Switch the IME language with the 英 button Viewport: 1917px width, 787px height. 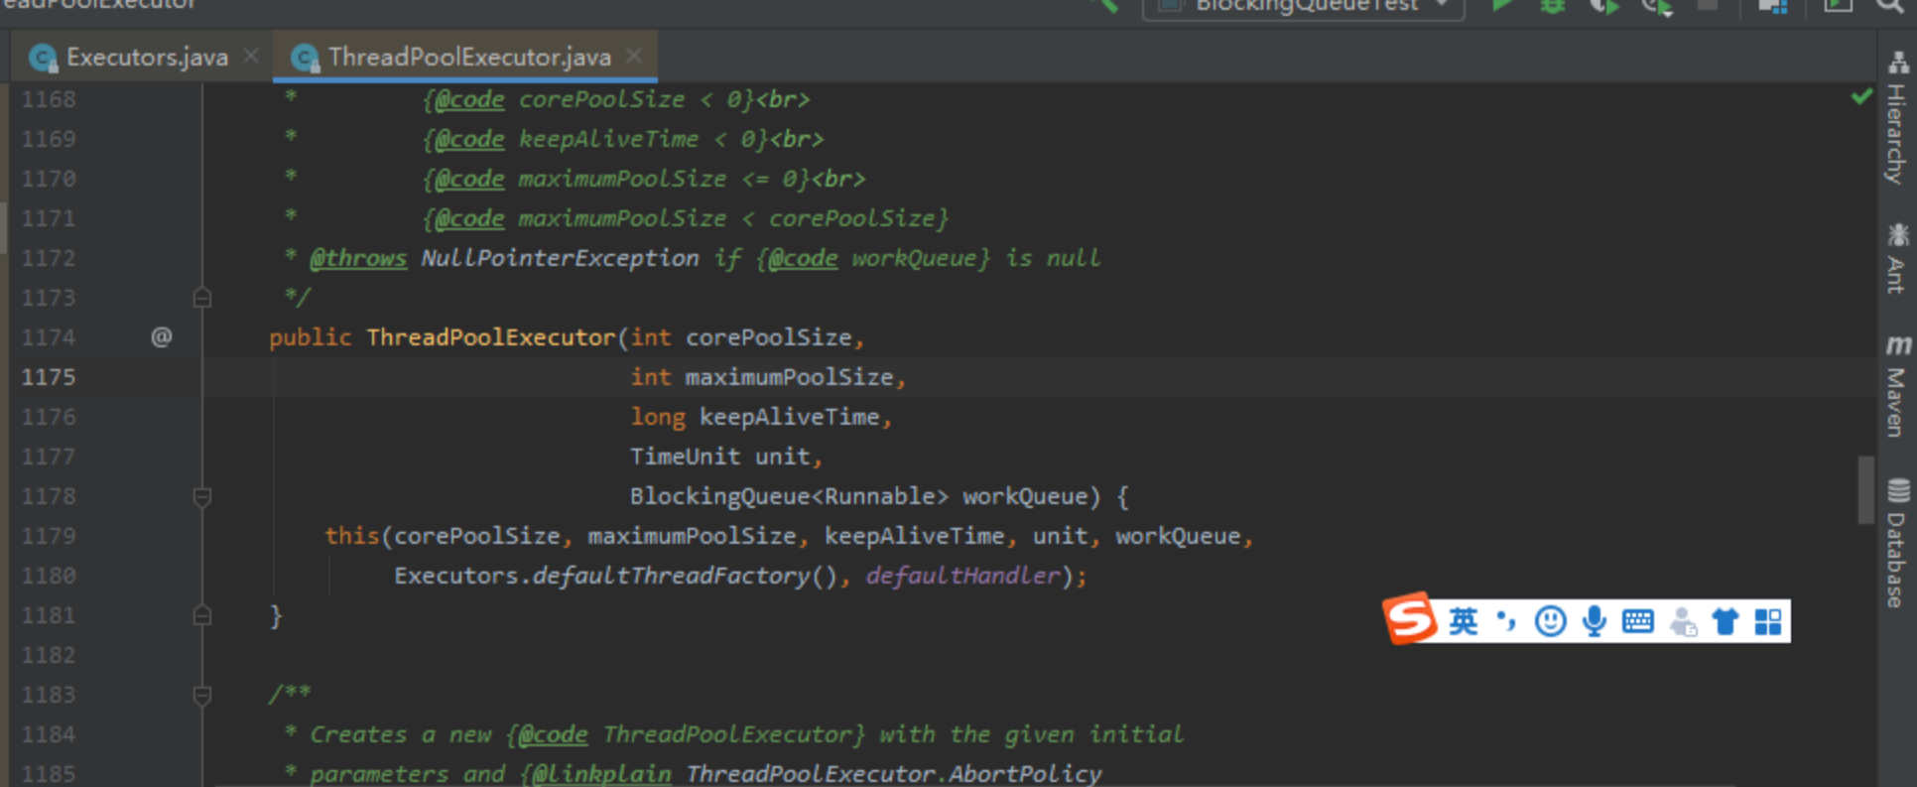tap(1463, 621)
